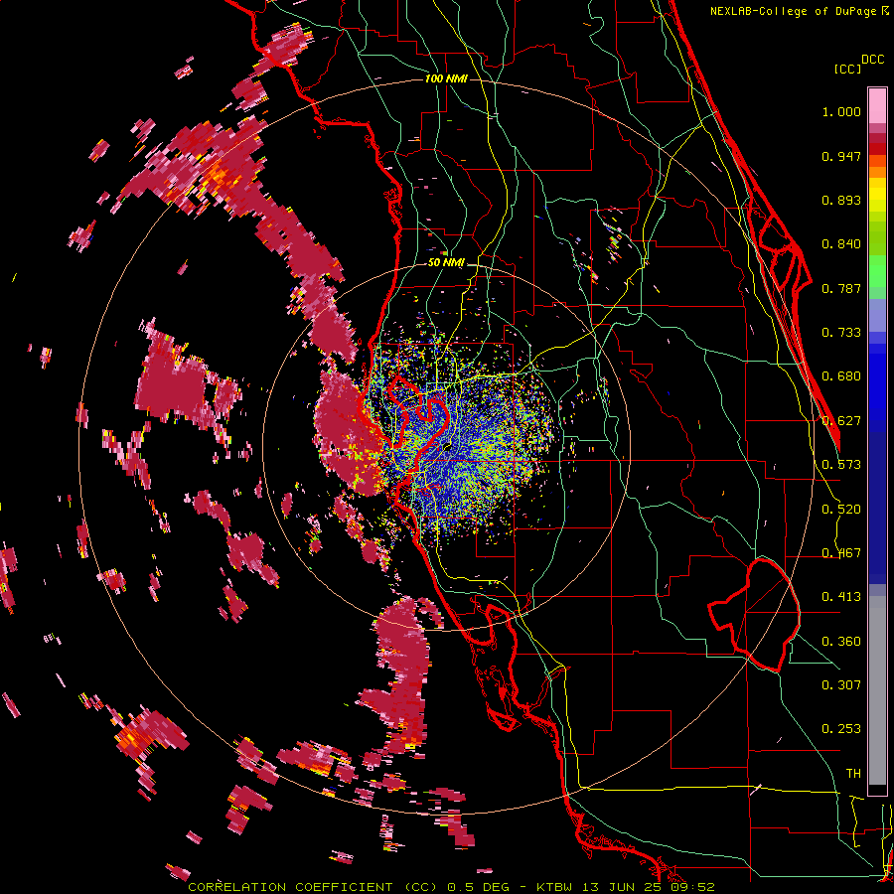Click the 0.840 scale value
Viewport: 894px width, 894px height.
841,244
